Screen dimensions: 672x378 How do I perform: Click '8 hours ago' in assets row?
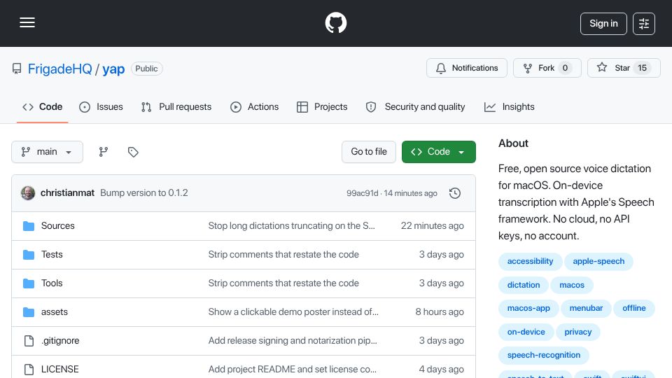440,312
